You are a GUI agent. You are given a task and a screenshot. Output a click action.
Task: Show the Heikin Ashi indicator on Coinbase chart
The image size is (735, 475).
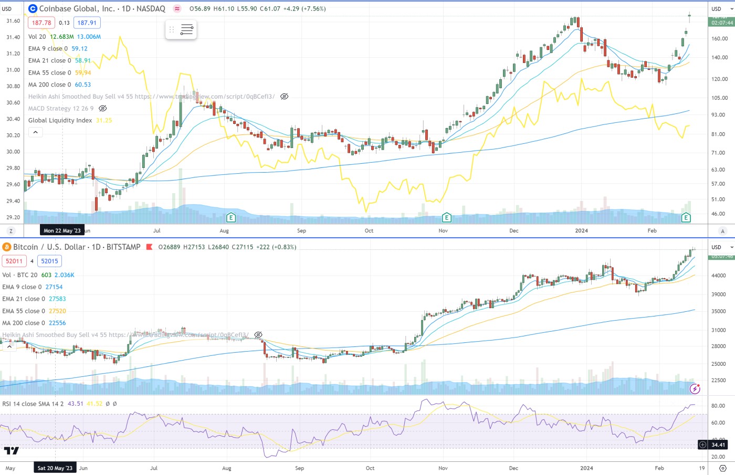[285, 97]
